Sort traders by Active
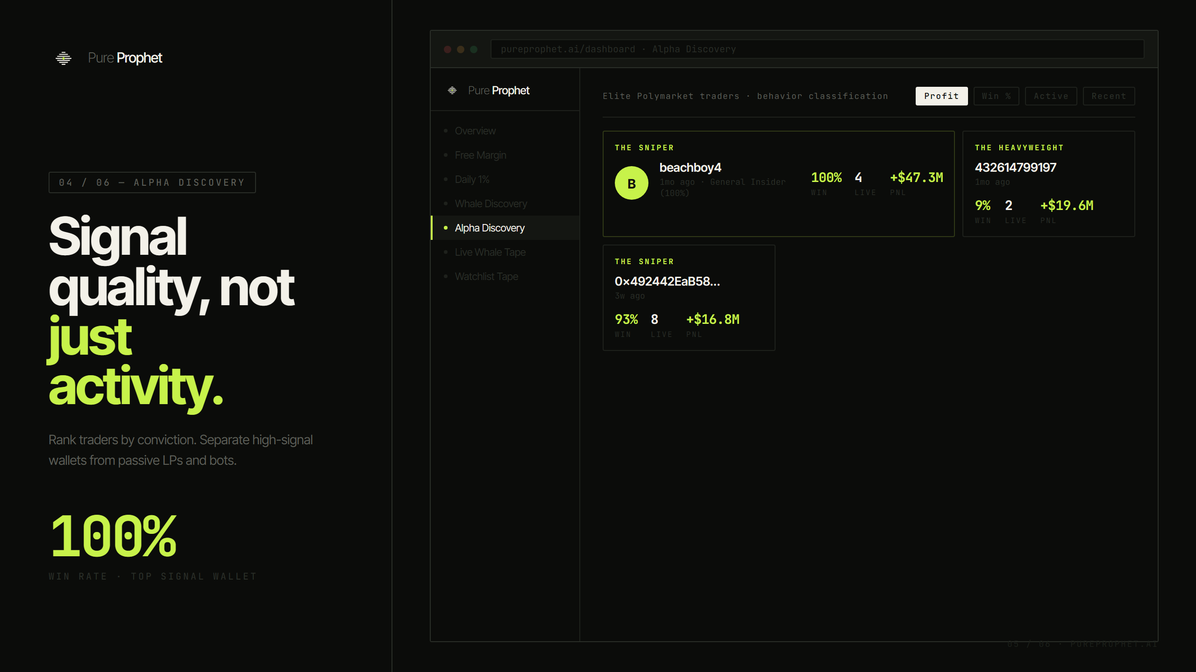Image resolution: width=1196 pixels, height=672 pixels. pos(1050,96)
